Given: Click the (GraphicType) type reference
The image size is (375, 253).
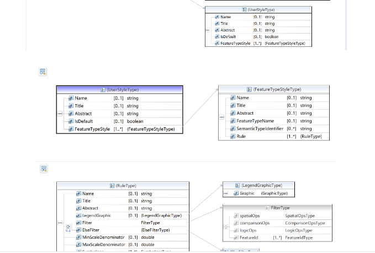Looking at the screenshot, I should [274, 193].
